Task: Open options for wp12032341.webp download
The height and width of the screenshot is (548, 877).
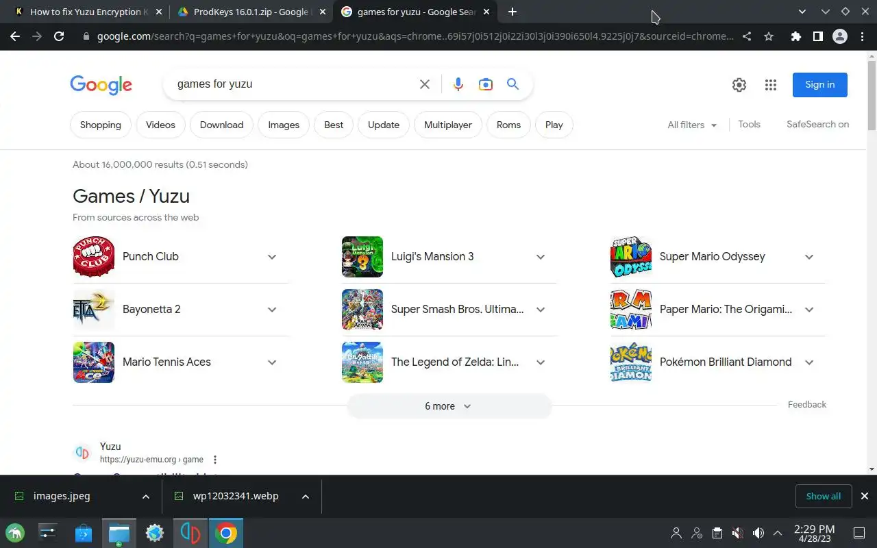Action: 306,497
